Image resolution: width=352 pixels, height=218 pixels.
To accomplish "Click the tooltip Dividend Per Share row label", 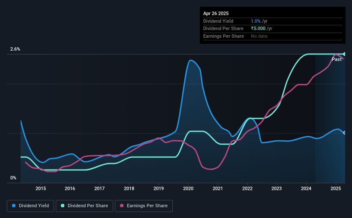I will [223, 29].
